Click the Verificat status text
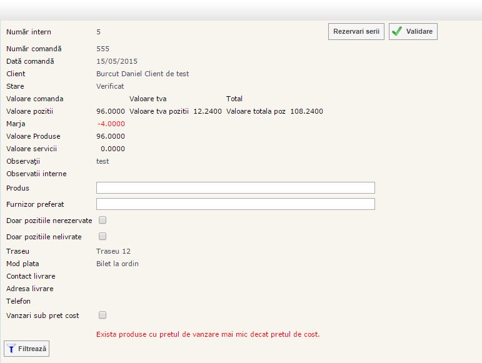Image resolution: width=482 pixels, height=363 pixels. (x=110, y=86)
